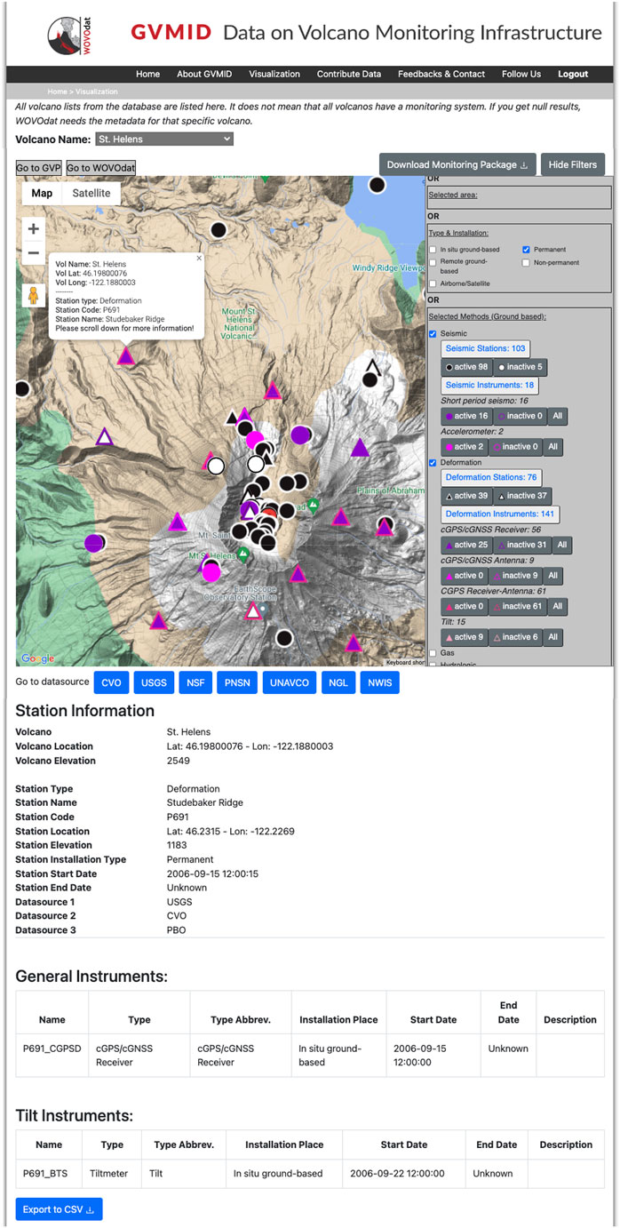Click the active 98 seismic stations filter
Screen dimensions: 620x1228
pos(466,367)
